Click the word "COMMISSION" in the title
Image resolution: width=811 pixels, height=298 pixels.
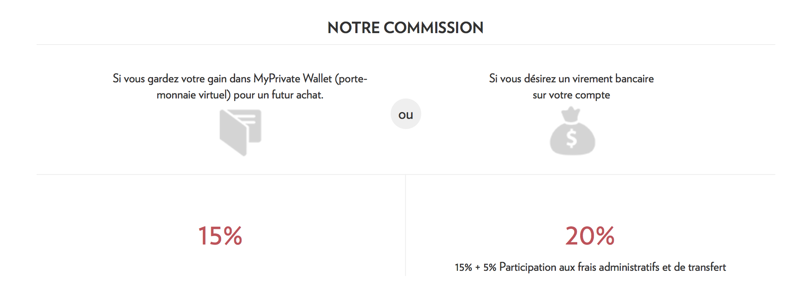pos(433,28)
